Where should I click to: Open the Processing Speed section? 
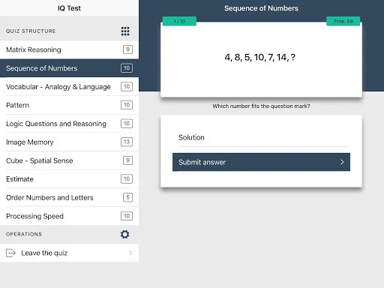tap(69, 216)
